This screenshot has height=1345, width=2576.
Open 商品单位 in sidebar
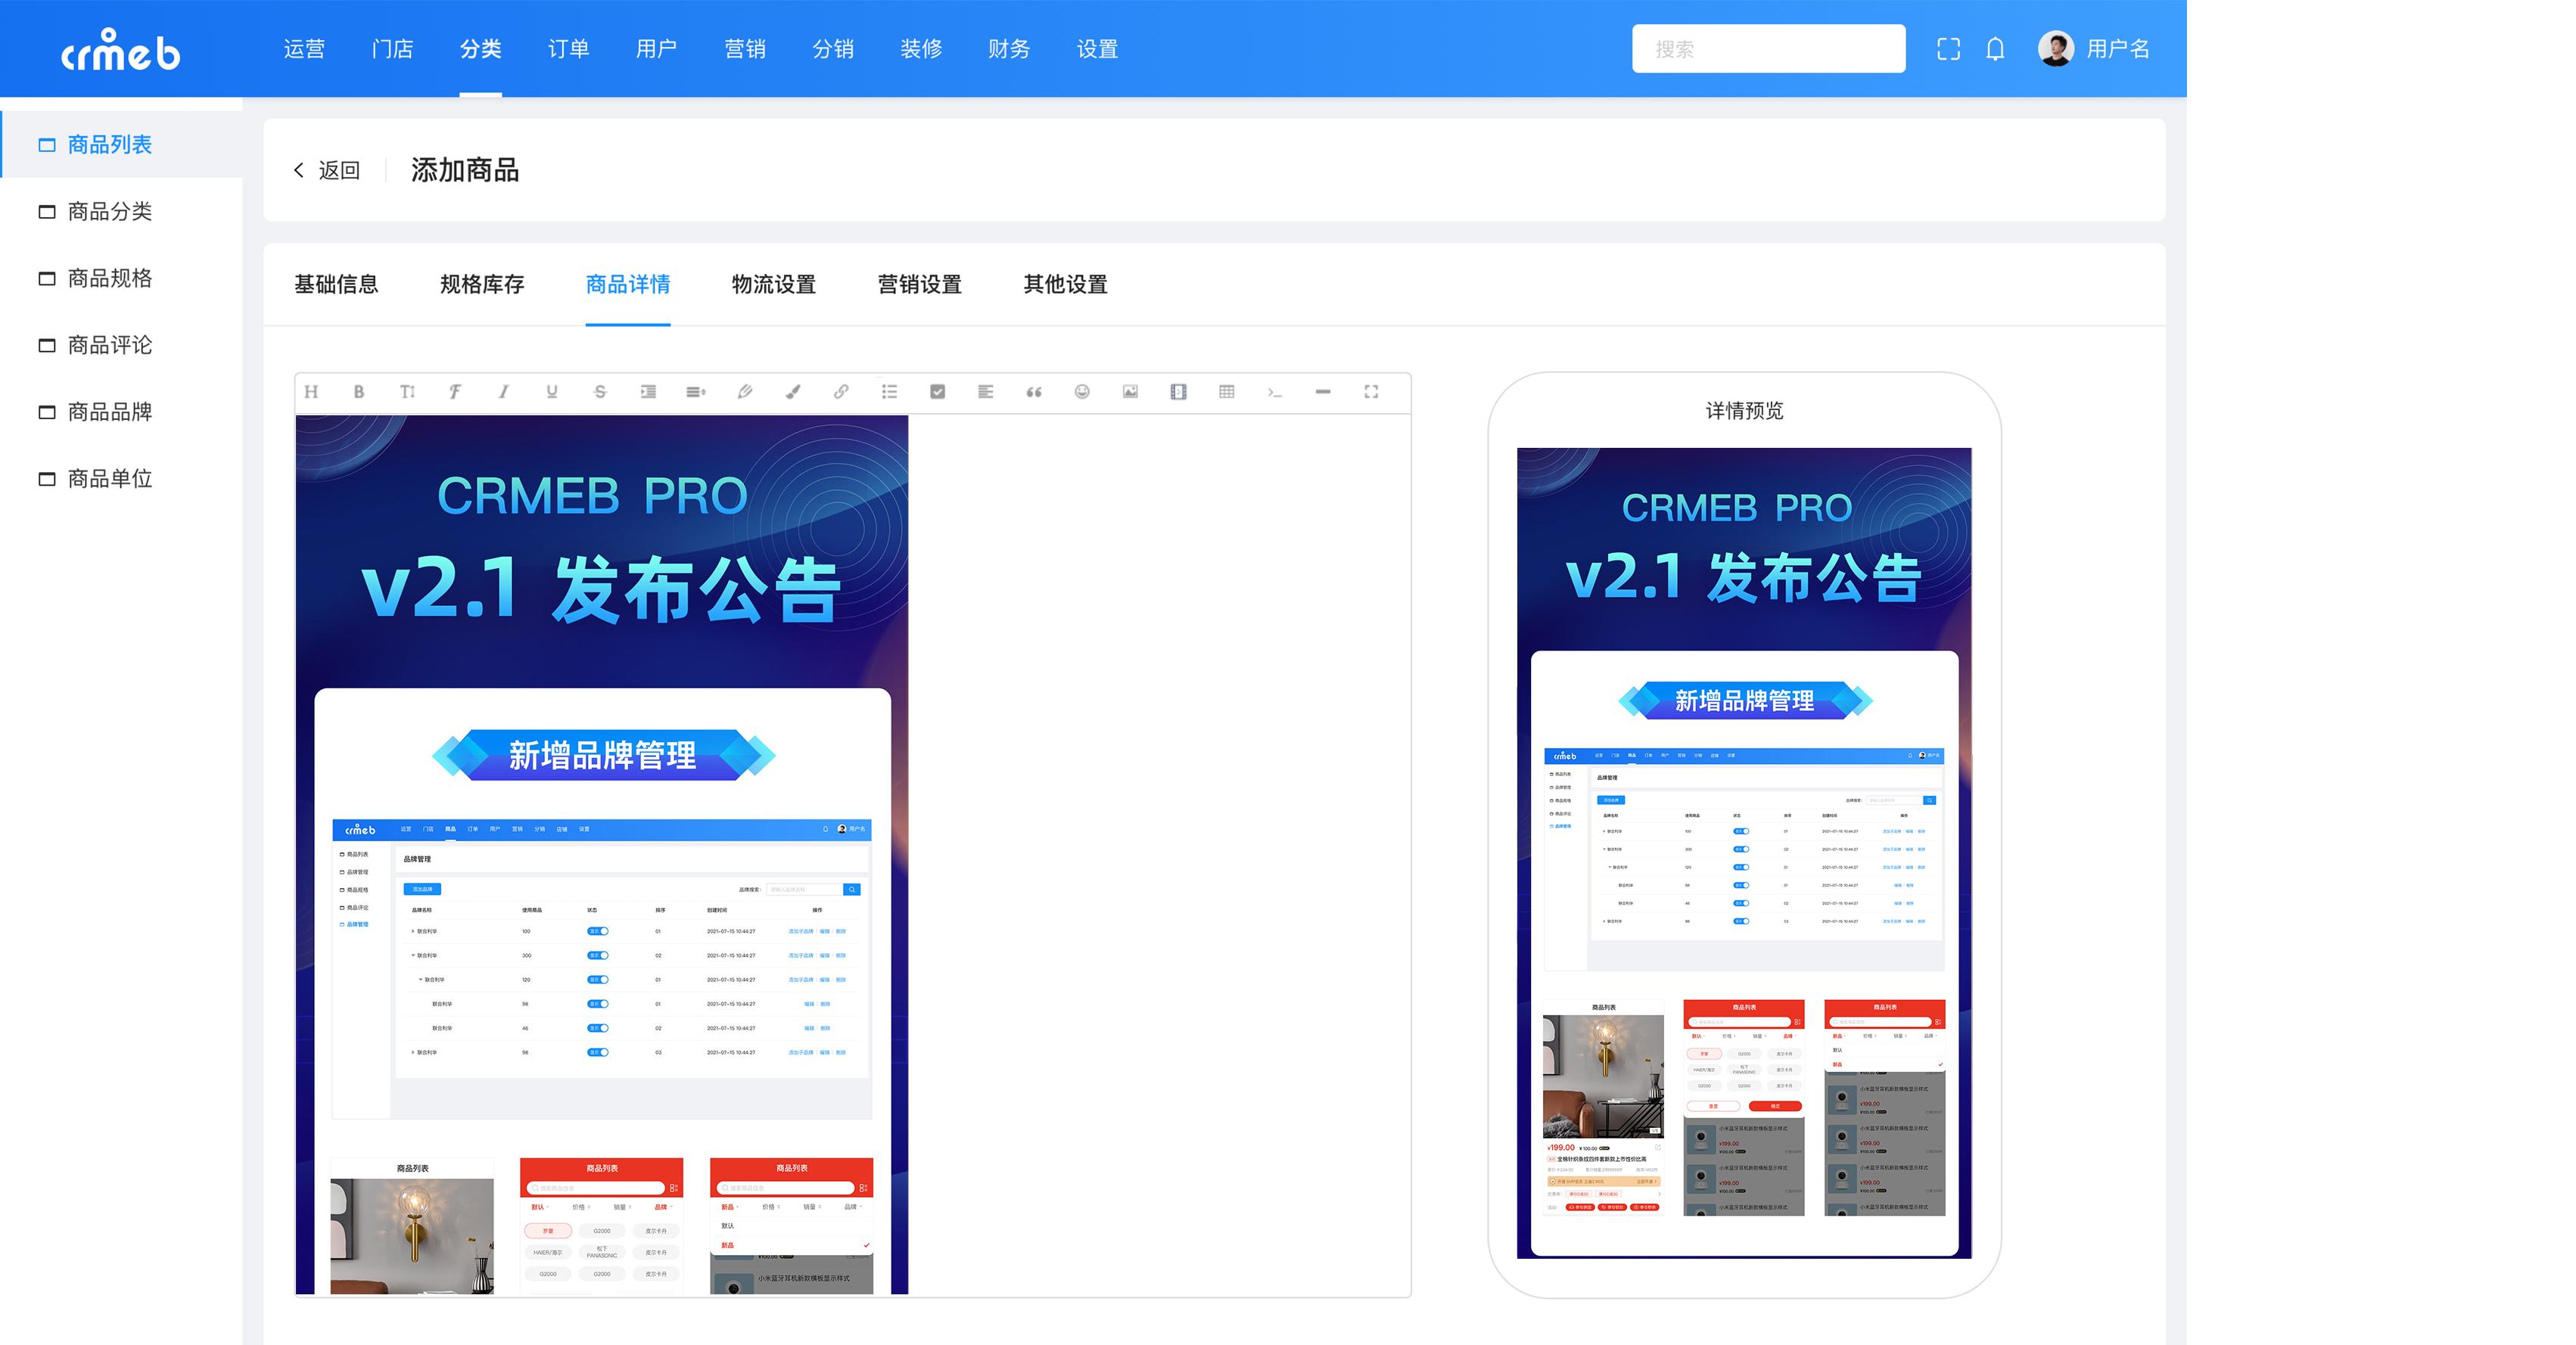point(121,480)
